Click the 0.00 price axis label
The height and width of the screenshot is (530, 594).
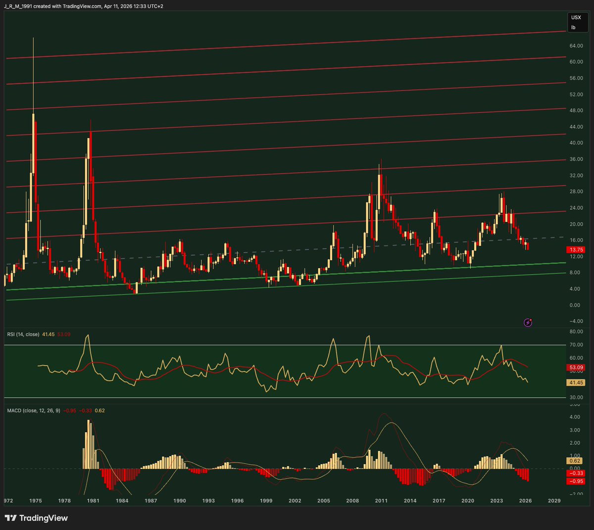click(x=575, y=305)
